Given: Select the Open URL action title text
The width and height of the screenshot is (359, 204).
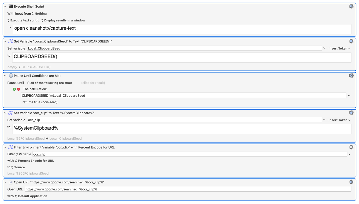Looking at the screenshot, I should pos(59,182).
